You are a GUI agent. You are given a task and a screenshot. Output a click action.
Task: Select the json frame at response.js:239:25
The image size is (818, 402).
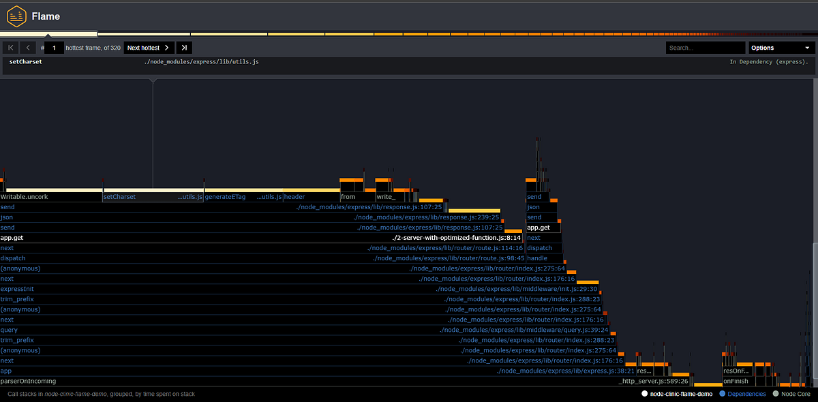pos(250,217)
